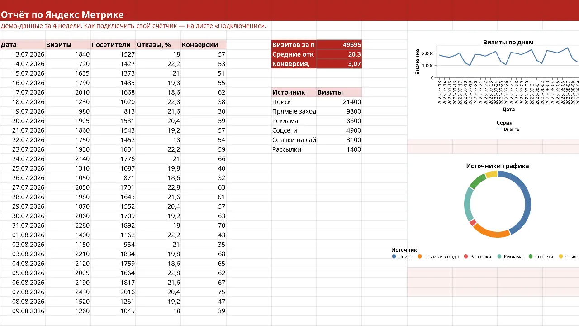Viewport: 579px width, 326px height.
Task: Select the "Визиты" header in the sources table
Action: 339,92
